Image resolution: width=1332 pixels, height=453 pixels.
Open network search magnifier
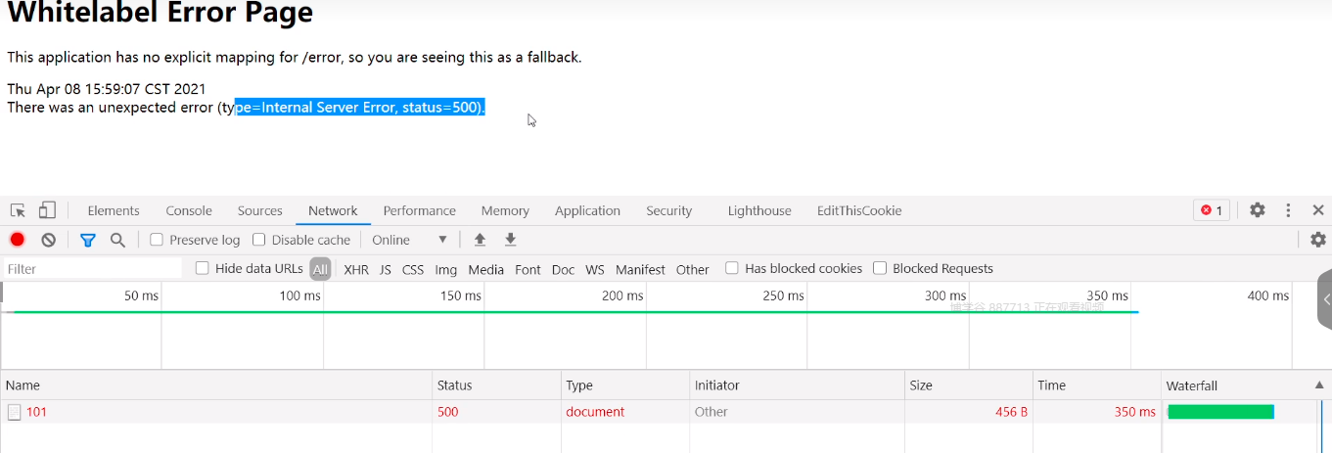point(117,240)
